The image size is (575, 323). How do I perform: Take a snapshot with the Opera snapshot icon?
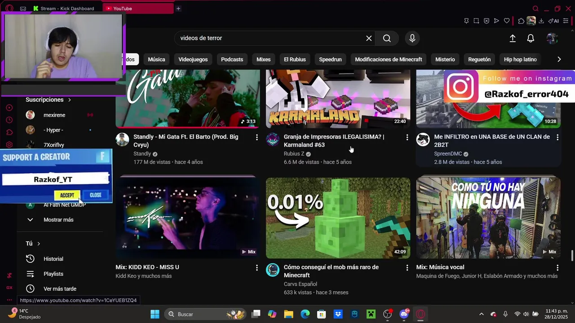tap(476, 21)
